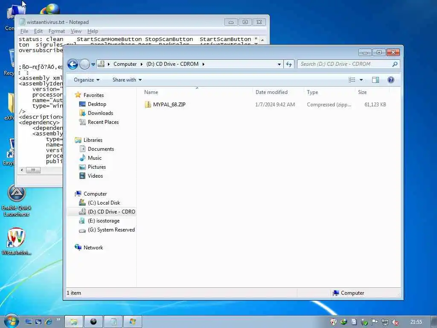Toggle the preview pane

coord(376,80)
